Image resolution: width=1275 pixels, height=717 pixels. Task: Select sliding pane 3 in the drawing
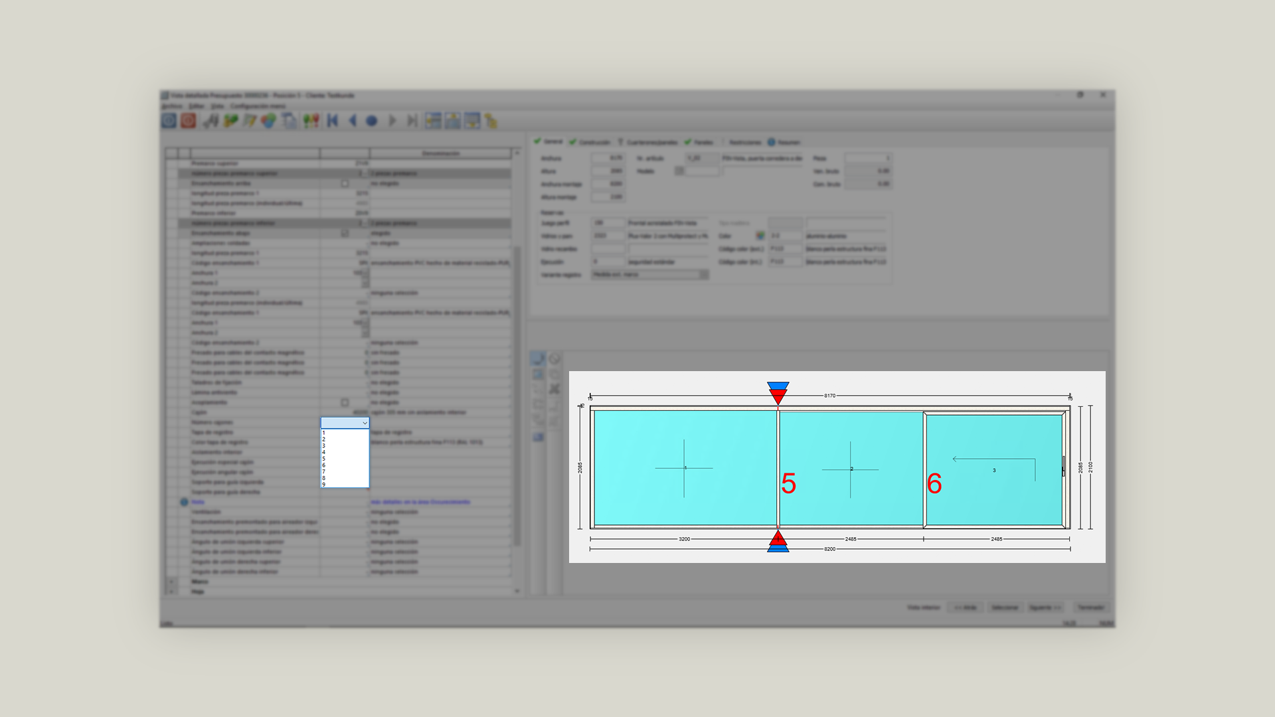click(x=994, y=470)
